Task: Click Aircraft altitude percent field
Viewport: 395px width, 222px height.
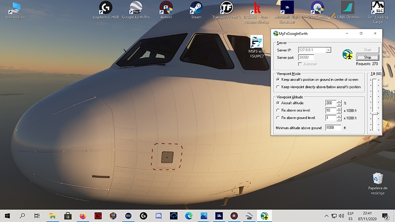Action: [331, 103]
